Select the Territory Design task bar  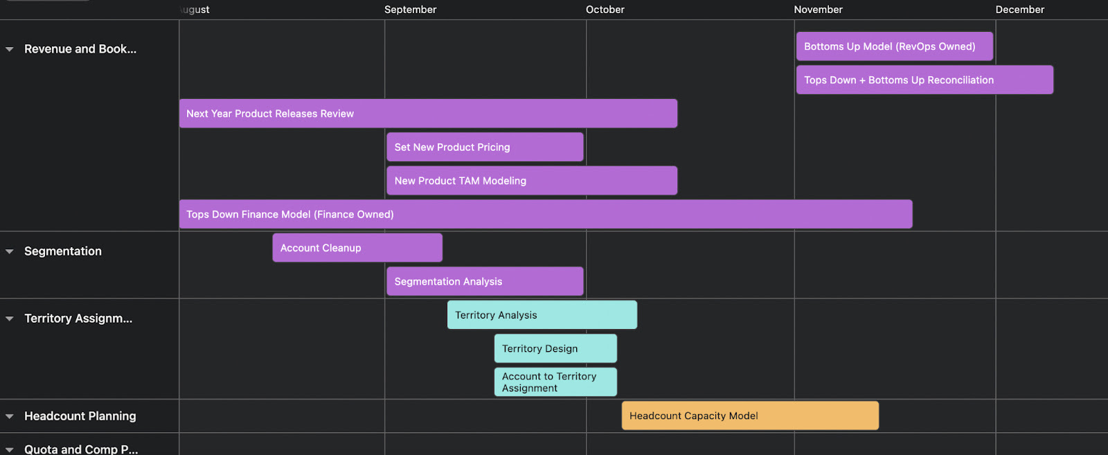(x=555, y=348)
